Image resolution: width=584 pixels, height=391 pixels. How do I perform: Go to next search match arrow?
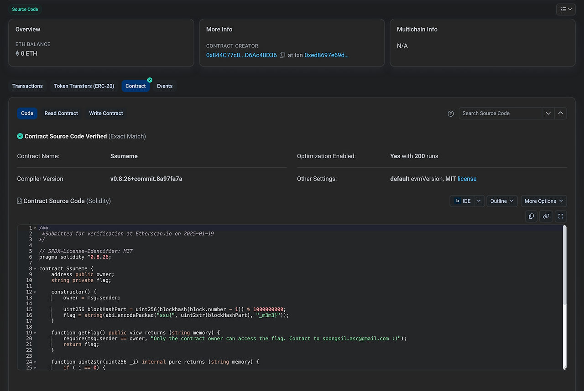click(x=548, y=113)
